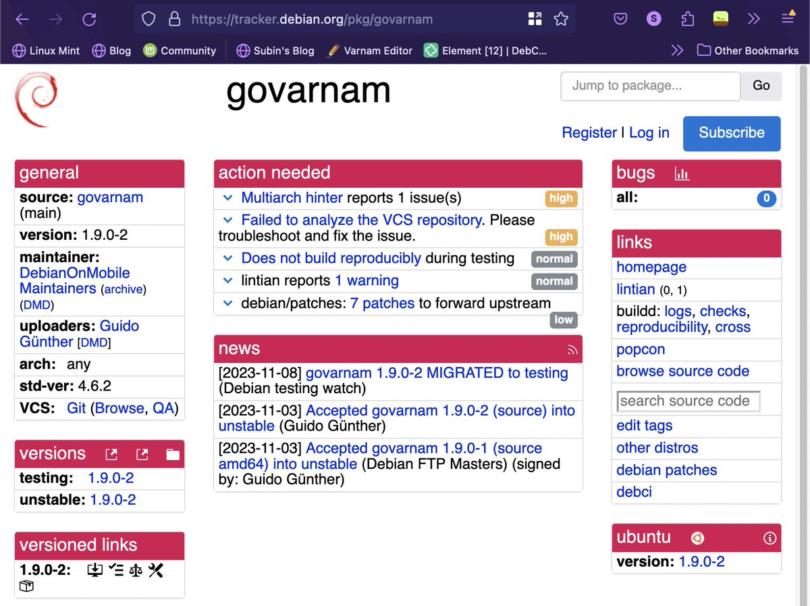Open the Other Bookmarks folder
The image size is (810, 606).
tap(748, 50)
